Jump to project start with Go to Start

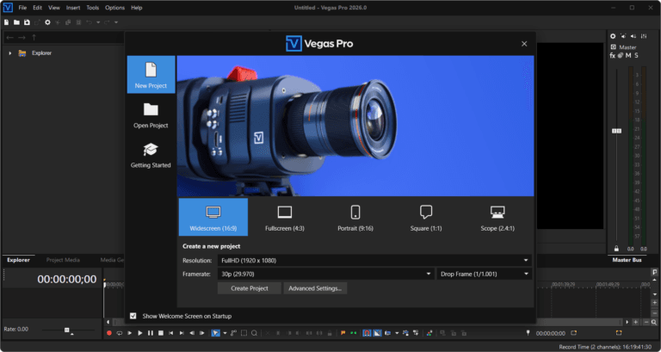tap(170, 333)
